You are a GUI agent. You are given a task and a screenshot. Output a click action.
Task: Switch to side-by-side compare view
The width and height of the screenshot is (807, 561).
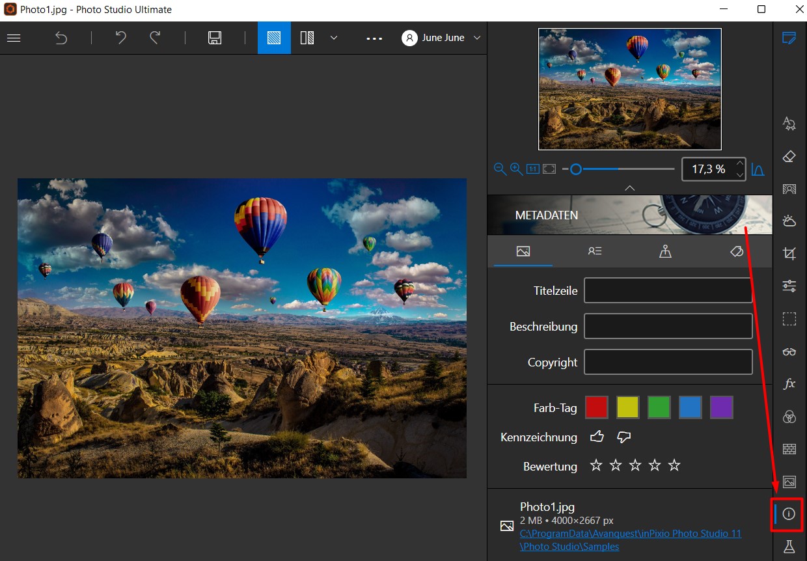pyautogui.click(x=307, y=38)
